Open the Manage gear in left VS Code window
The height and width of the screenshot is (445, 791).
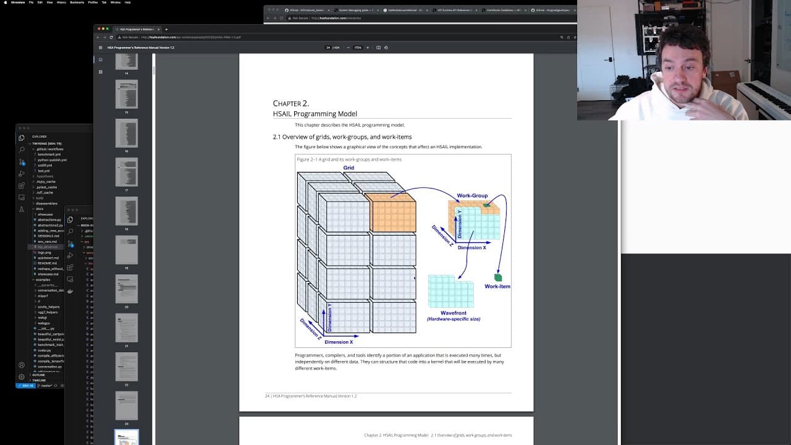click(22, 376)
